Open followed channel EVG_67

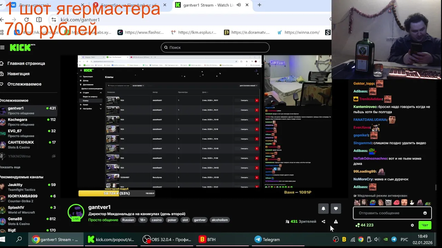click(28, 133)
